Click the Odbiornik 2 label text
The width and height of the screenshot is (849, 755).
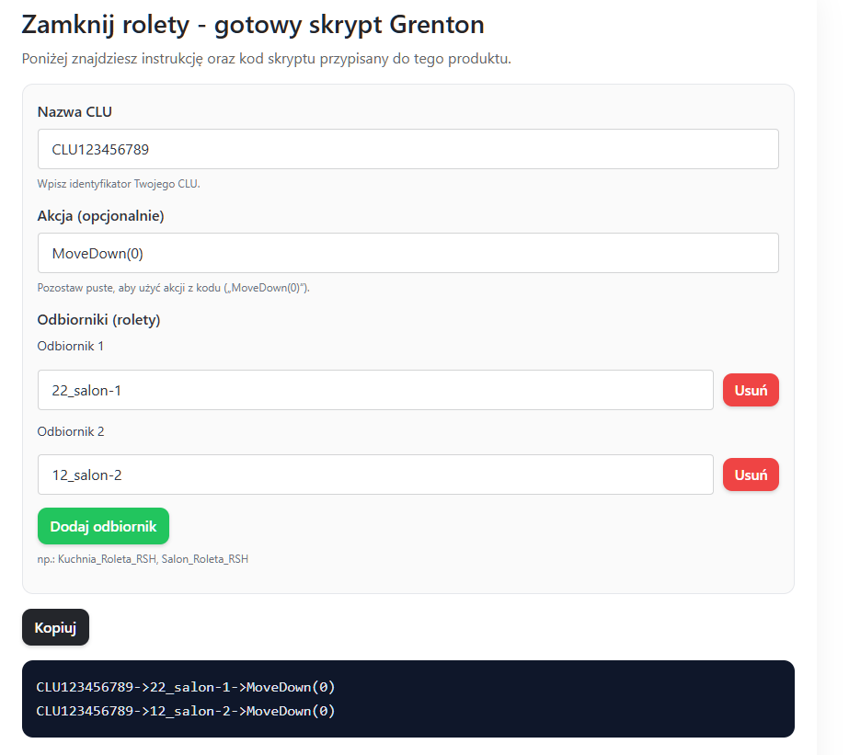point(71,430)
